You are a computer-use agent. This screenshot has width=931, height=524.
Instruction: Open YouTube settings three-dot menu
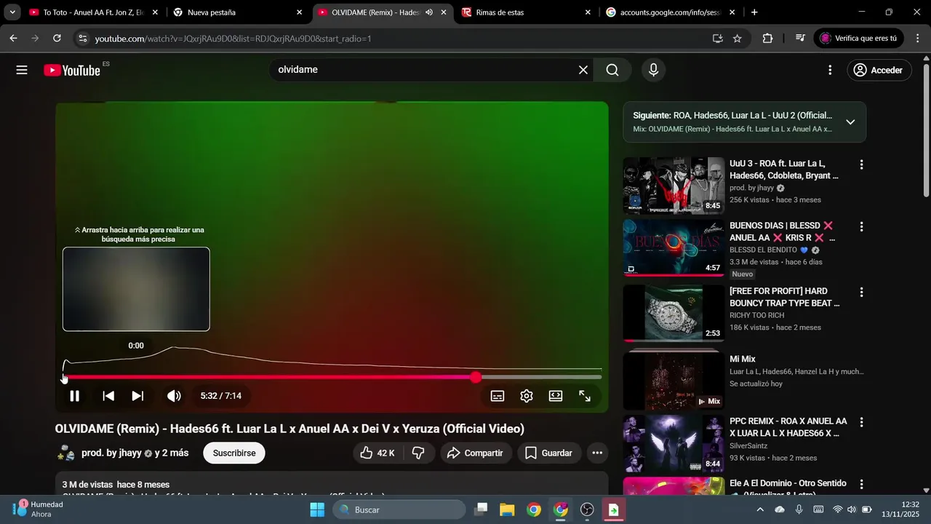tap(830, 70)
